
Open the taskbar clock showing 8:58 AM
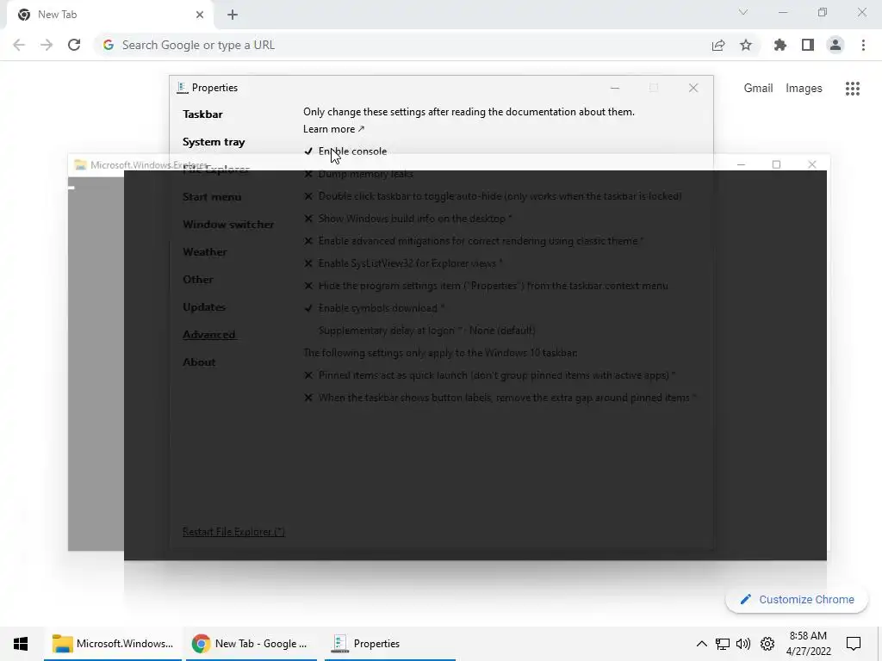click(x=808, y=644)
